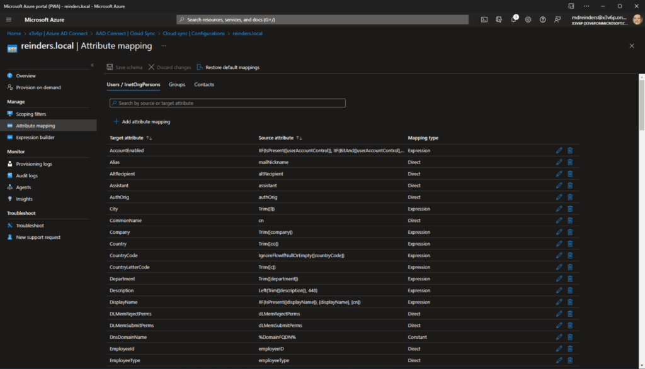The image size is (645, 369).
Task: Click Add attribute mapping
Action: point(142,121)
